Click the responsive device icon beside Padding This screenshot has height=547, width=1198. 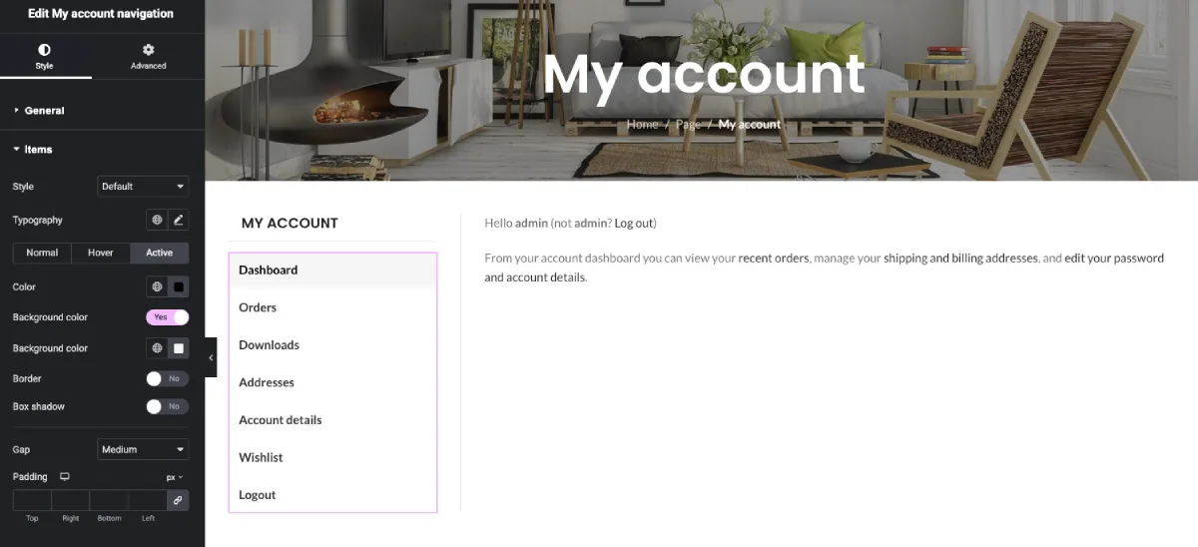click(65, 477)
